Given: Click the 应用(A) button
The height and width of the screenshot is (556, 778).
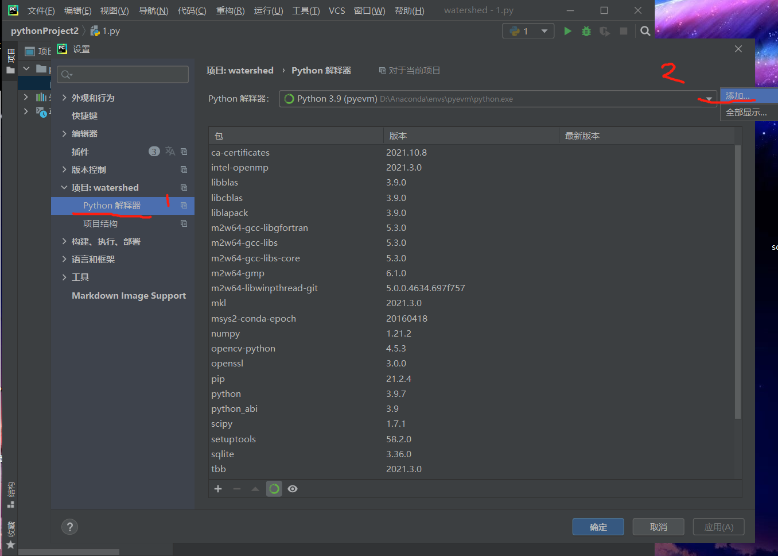Looking at the screenshot, I should tap(718, 527).
